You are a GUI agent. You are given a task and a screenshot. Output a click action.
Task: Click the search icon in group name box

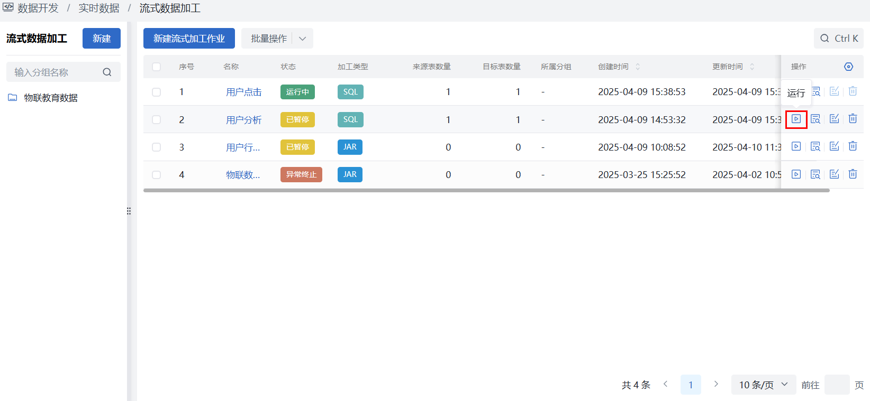pos(107,72)
